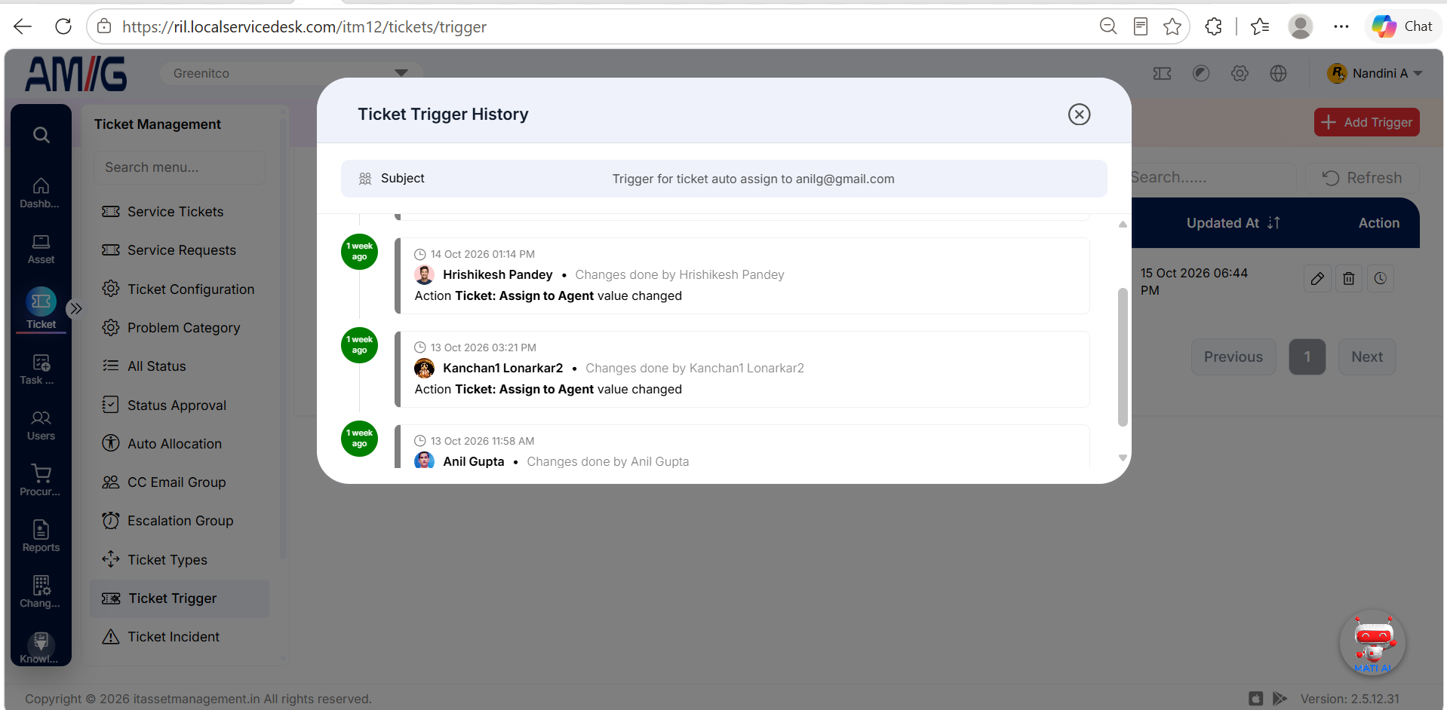Screen dimensions: 1447x710
Task: Focus the Search menu input field
Action: [x=180, y=167]
